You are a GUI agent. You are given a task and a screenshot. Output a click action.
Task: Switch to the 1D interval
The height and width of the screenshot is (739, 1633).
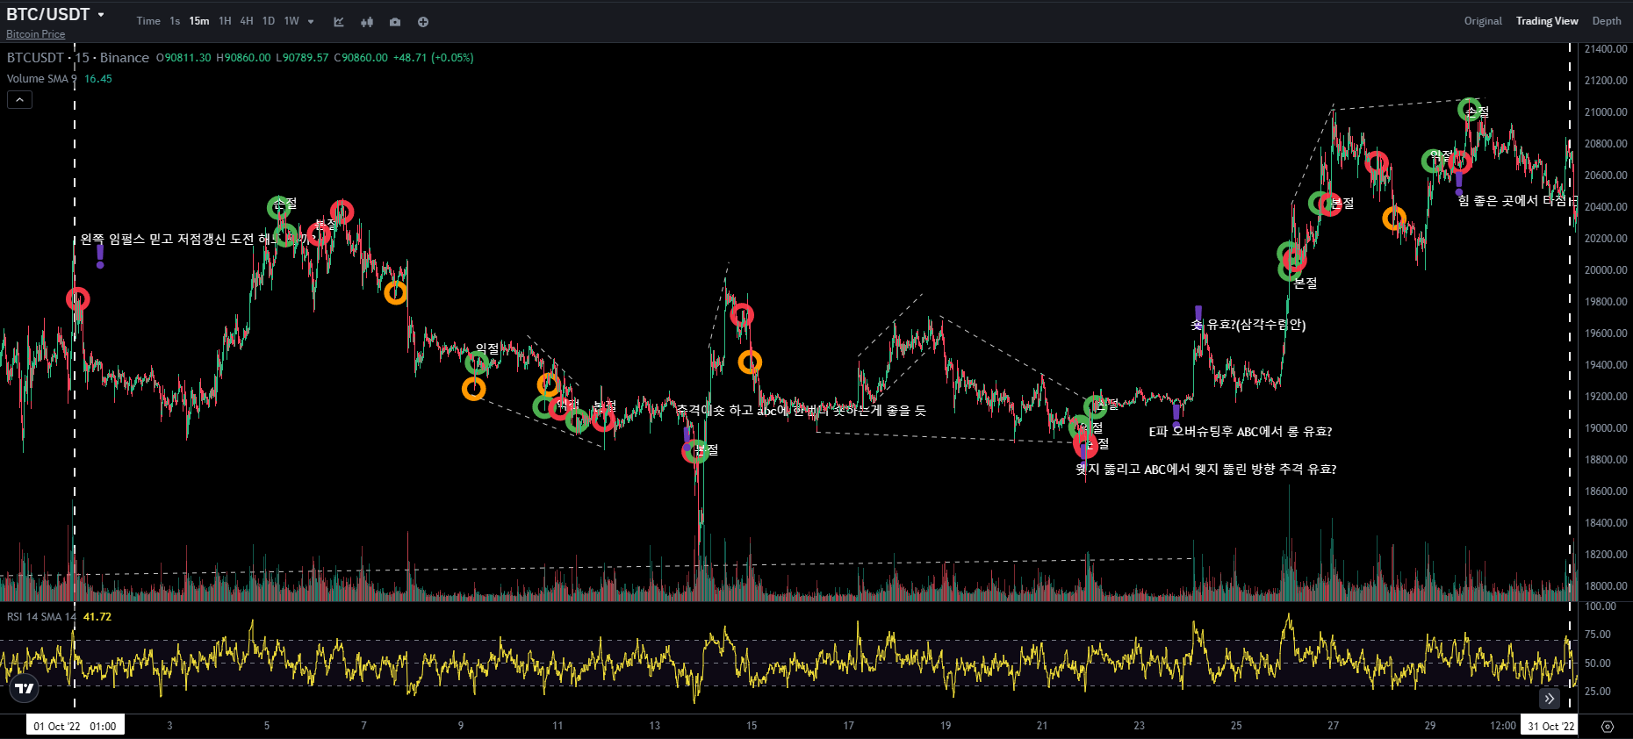pos(269,21)
